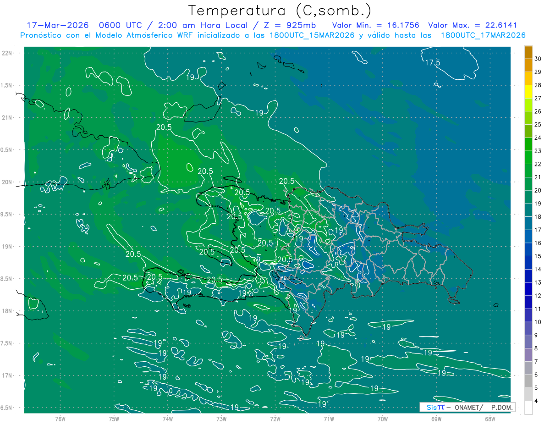Screen dimensions: 550x425
Task: Click 'Valor Min. = 16.1756' text
Action: tap(376, 25)
